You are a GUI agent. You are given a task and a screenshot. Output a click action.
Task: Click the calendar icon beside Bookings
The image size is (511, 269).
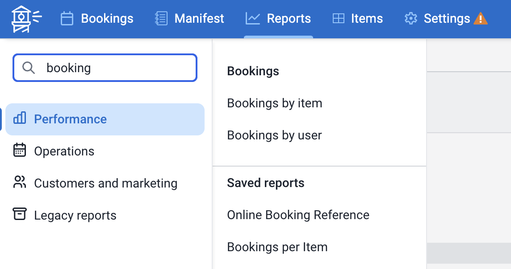point(67,19)
